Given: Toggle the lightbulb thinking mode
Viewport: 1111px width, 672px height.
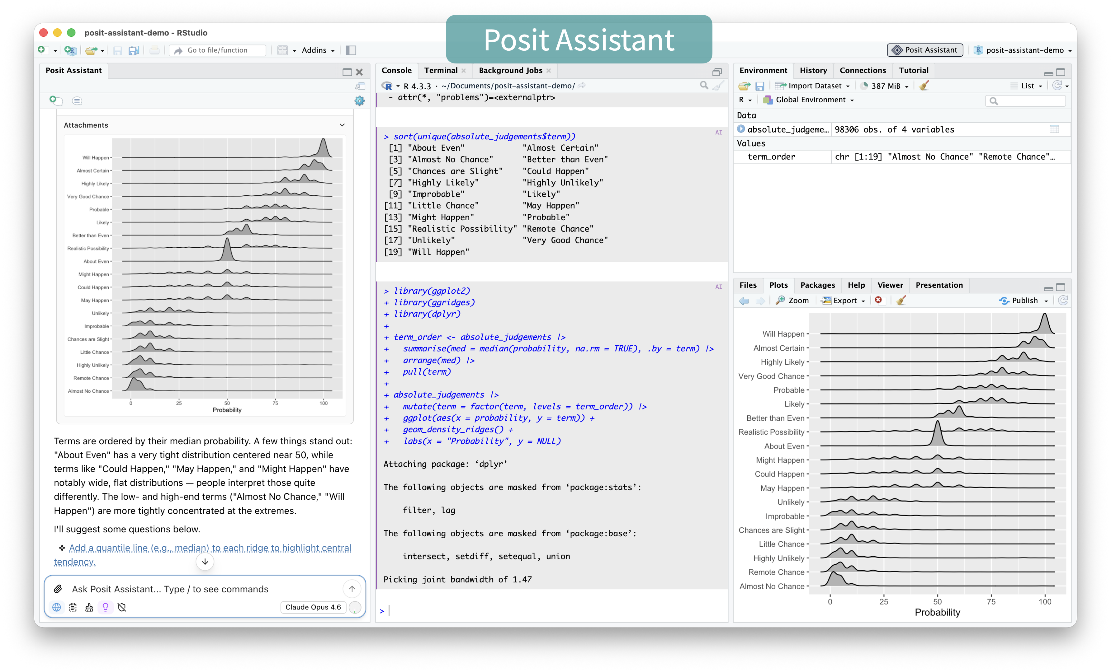Looking at the screenshot, I should click(106, 607).
